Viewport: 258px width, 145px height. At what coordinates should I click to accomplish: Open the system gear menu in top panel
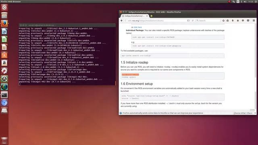tap(256, 2)
